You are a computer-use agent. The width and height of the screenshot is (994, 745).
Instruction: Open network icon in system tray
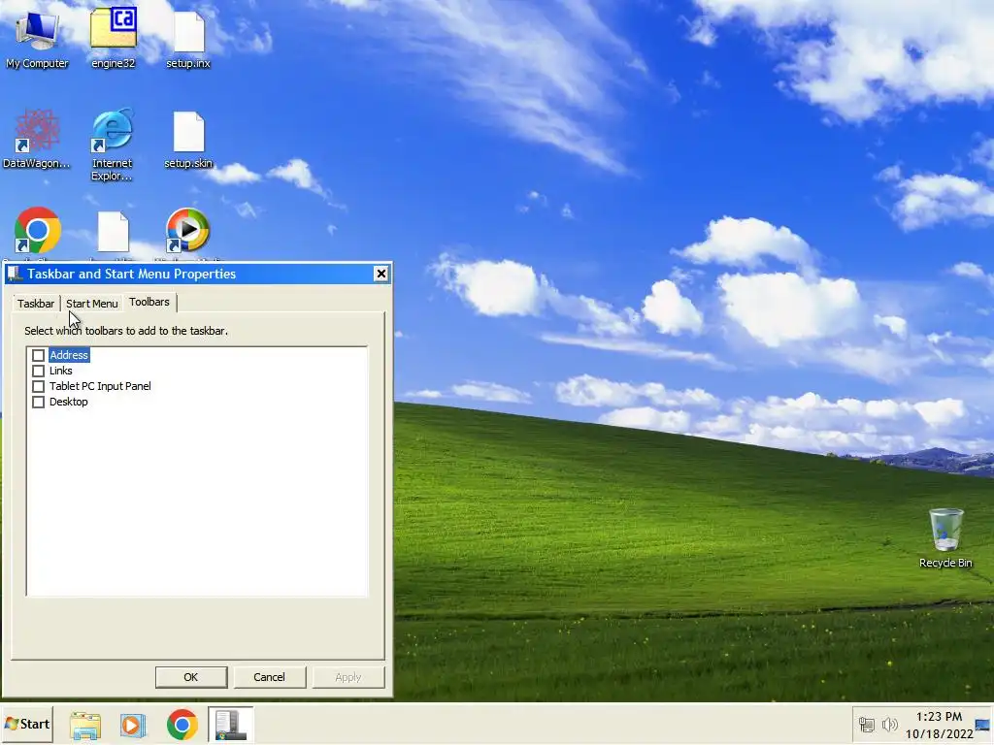[866, 724]
